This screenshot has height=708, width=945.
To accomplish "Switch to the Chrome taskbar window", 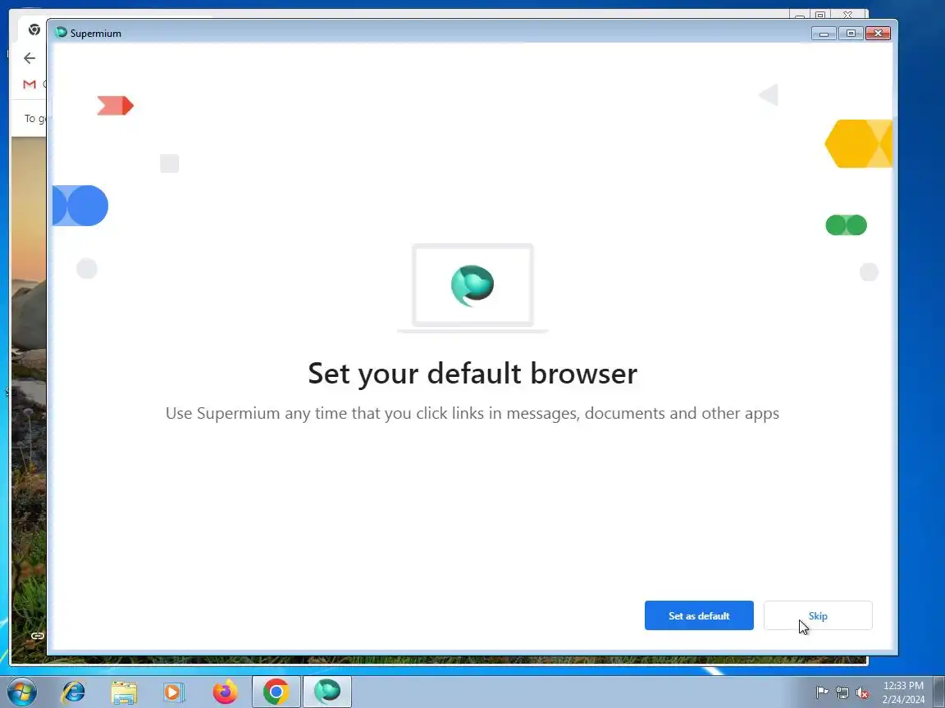I will (276, 692).
